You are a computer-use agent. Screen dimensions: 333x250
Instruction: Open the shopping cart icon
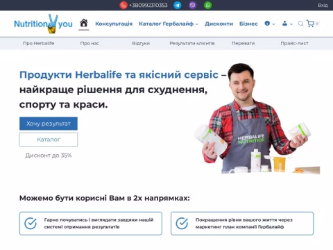pyautogui.click(x=310, y=24)
